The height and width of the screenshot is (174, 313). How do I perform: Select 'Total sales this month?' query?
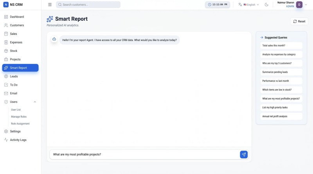pos(281,46)
